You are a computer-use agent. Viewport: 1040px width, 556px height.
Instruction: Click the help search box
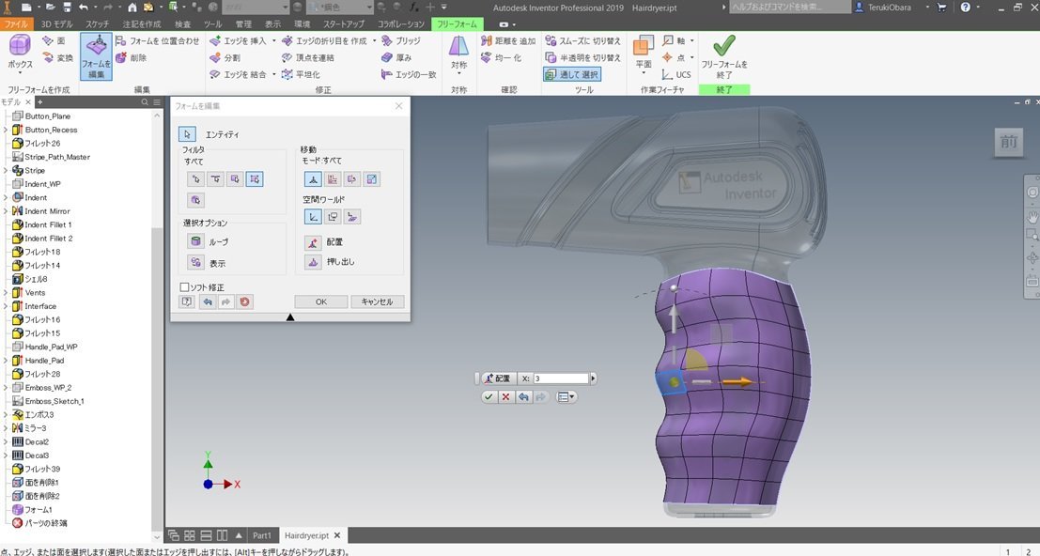790,8
